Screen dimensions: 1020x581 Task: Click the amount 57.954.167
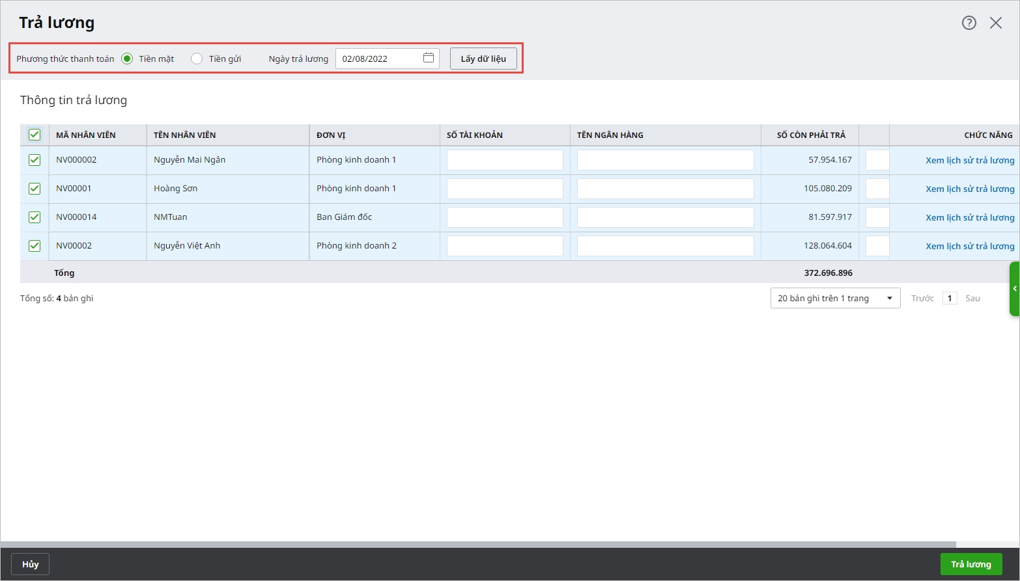830,160
